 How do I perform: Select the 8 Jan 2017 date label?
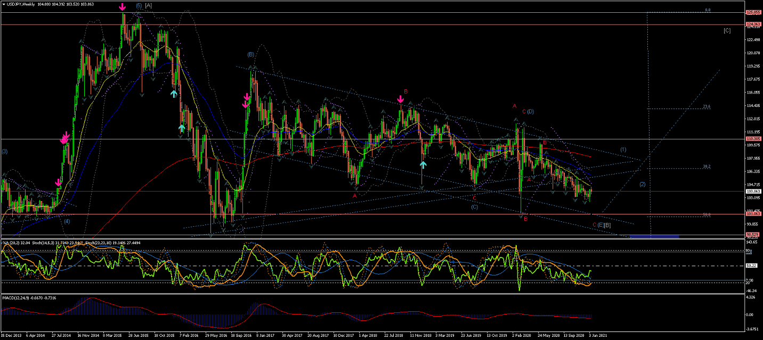tap(264, 336)
